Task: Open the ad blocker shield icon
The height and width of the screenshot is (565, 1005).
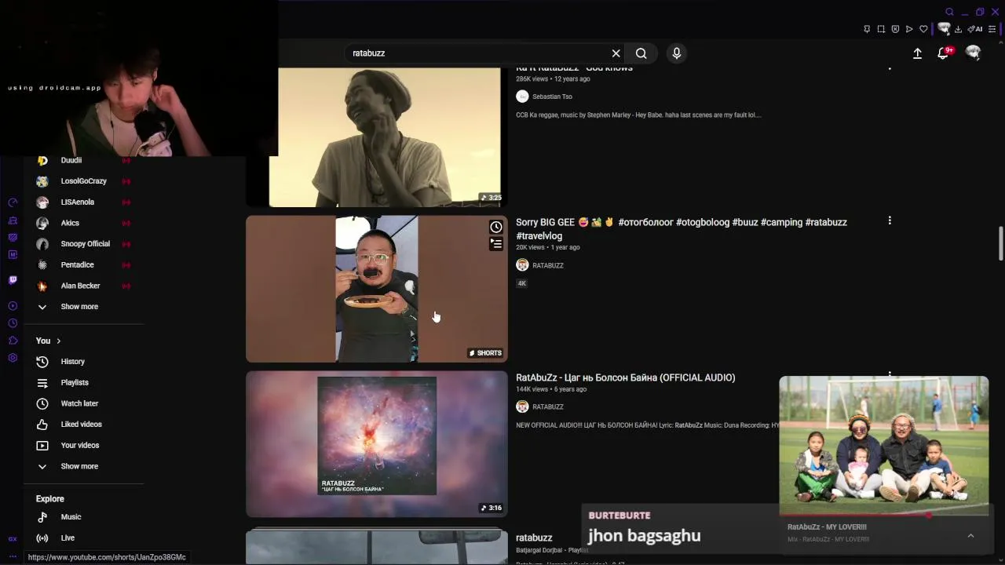Action: (x=895, y=29)
